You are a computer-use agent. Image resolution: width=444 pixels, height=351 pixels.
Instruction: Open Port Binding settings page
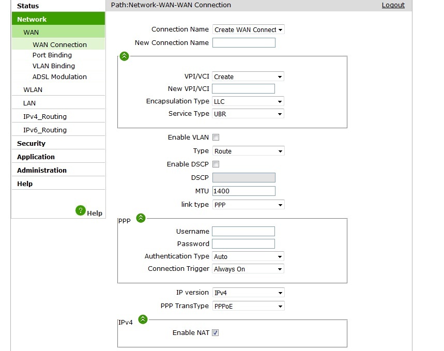[x=52, y=55]
